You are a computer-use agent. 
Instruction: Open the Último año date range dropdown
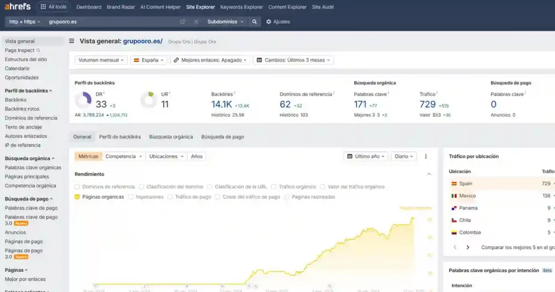click(x=366, y=156)
